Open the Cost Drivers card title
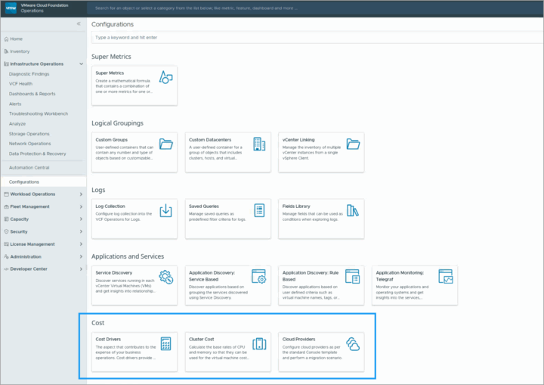Viewport: 544px width, 385px height. point(108,339)
